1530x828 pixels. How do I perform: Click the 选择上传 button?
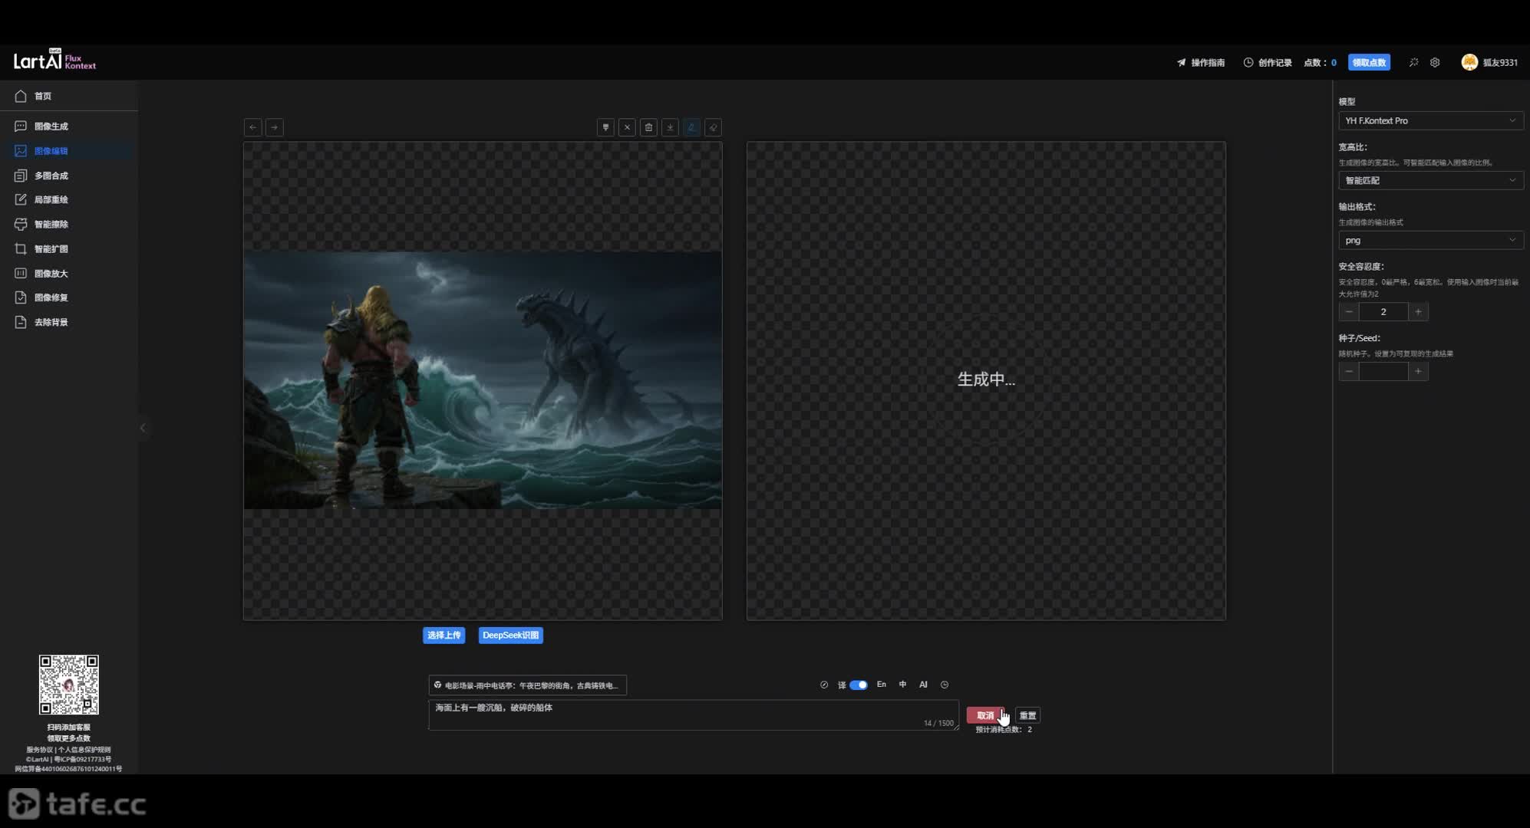tap(444, 636)
